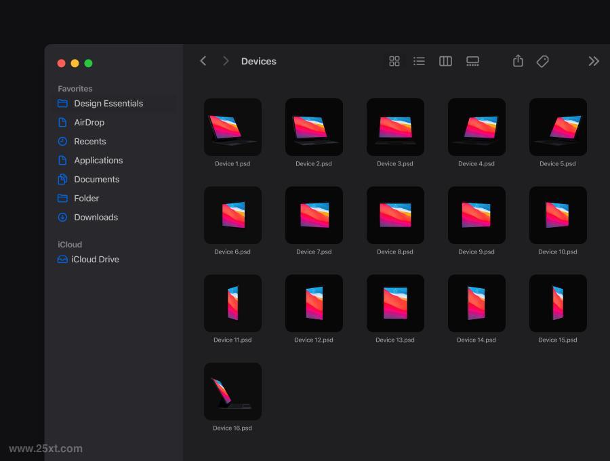Open iCloud Drive label in sidebar
Viewport: 610px width, 461px height.
click(95, 259)
